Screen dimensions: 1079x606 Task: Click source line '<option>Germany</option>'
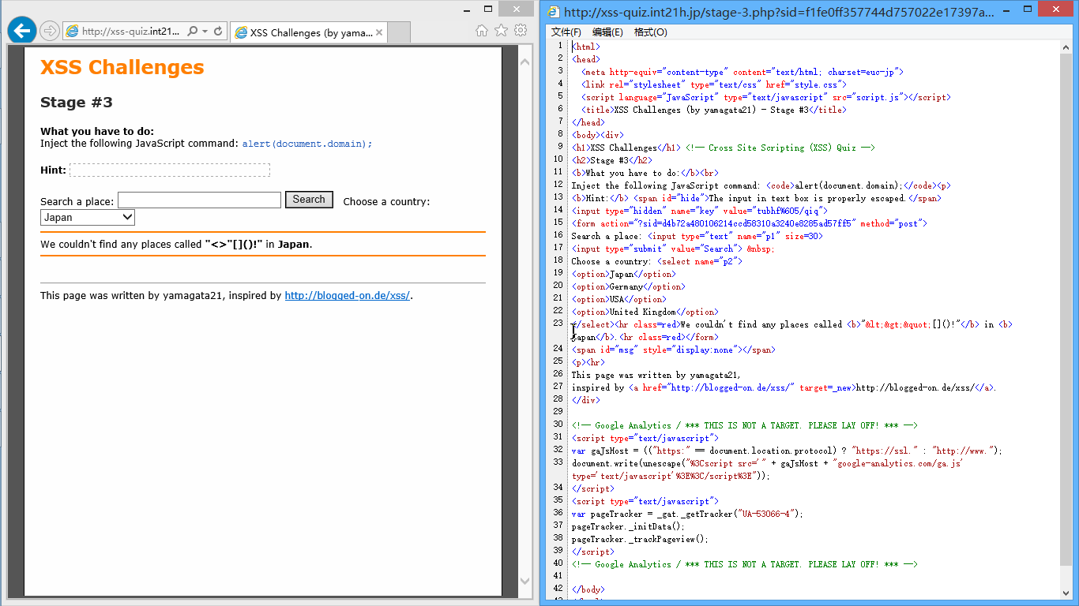[628, 286]
